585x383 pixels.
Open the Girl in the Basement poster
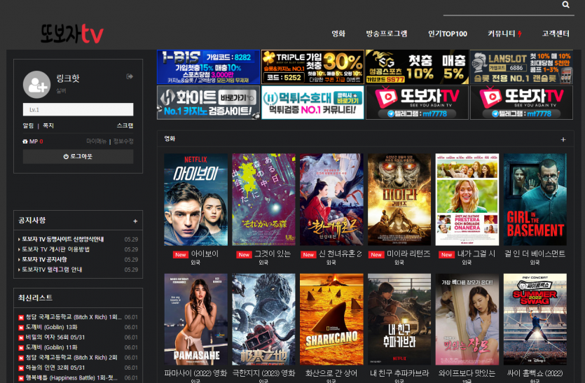click(x=535, y=200)
